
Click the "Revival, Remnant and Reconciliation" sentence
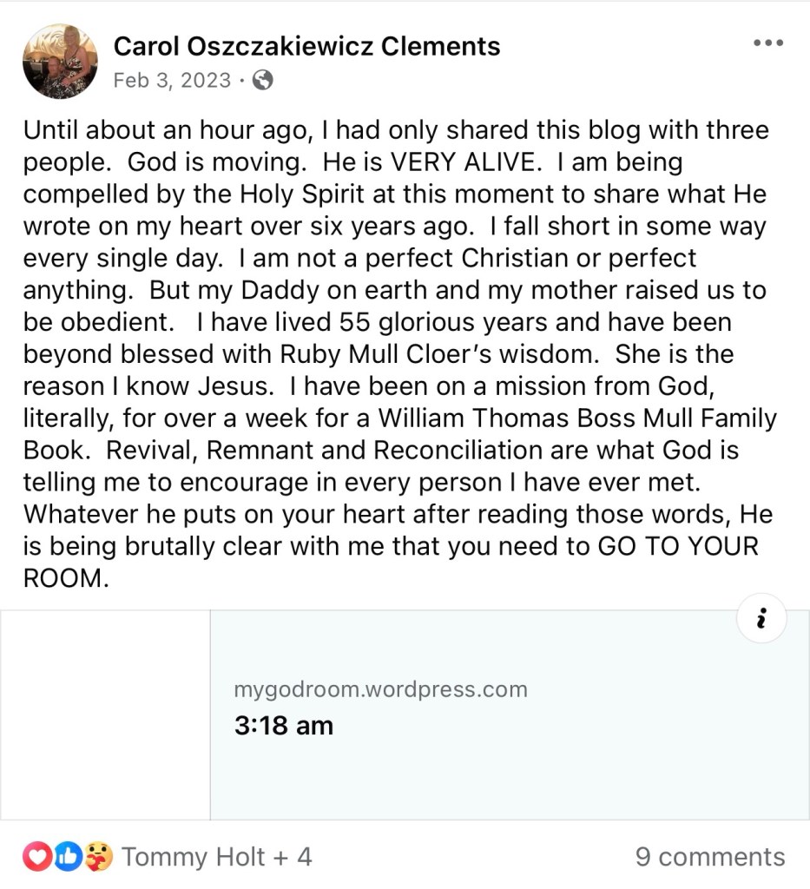click(347, 451)
